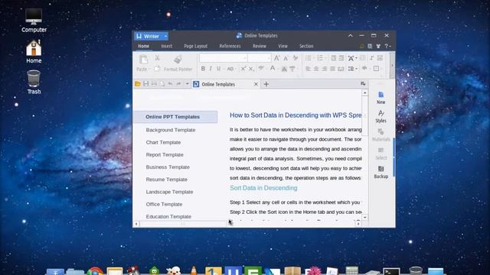
Task: Open the Computer desktop icon
Action: (34, 21)
